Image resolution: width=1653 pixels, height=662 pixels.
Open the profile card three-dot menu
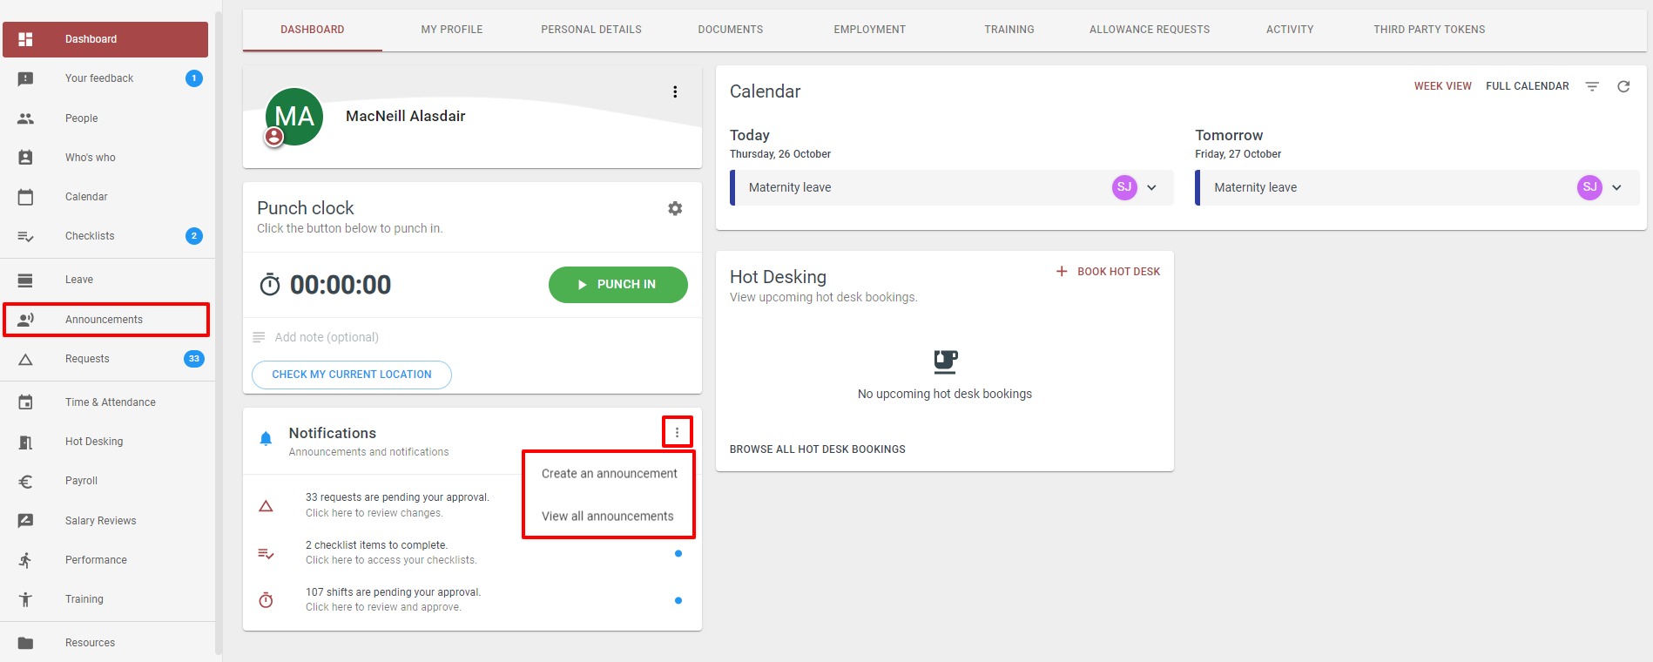[x=675, y=91]
